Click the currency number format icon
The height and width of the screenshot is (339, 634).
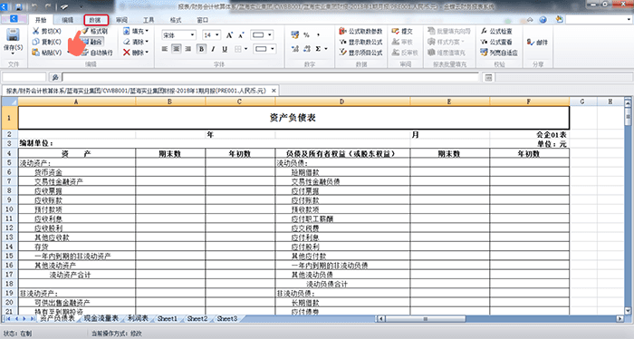294,35
